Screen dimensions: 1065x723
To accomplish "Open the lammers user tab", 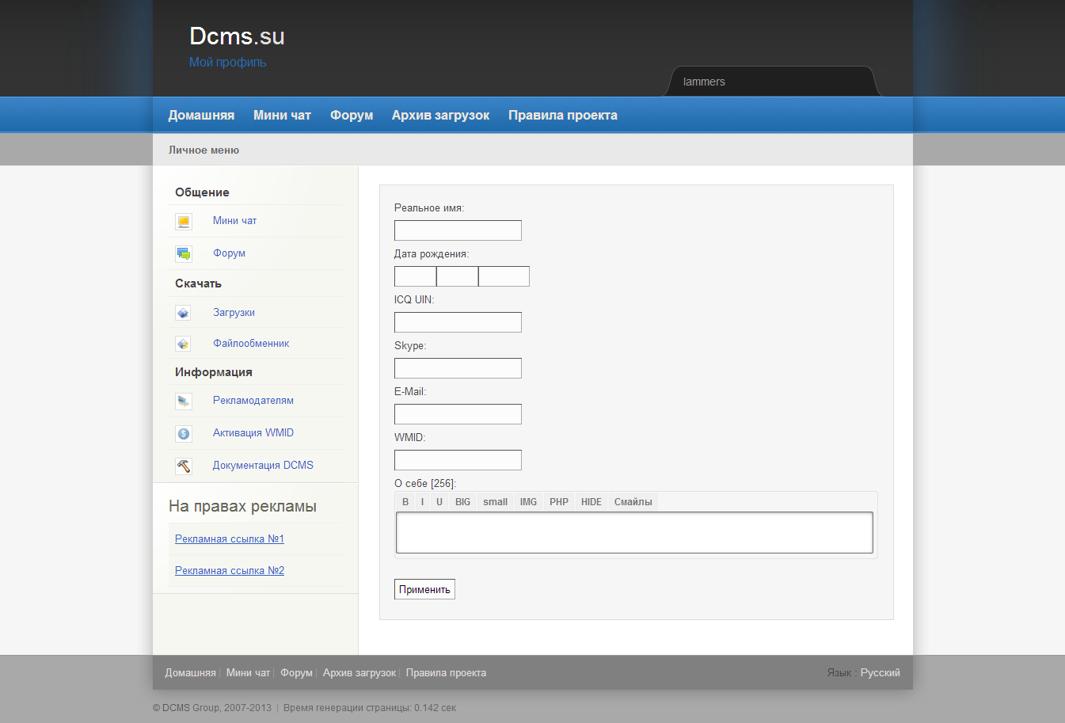I will pyautogui.click(x=771, y=82).
